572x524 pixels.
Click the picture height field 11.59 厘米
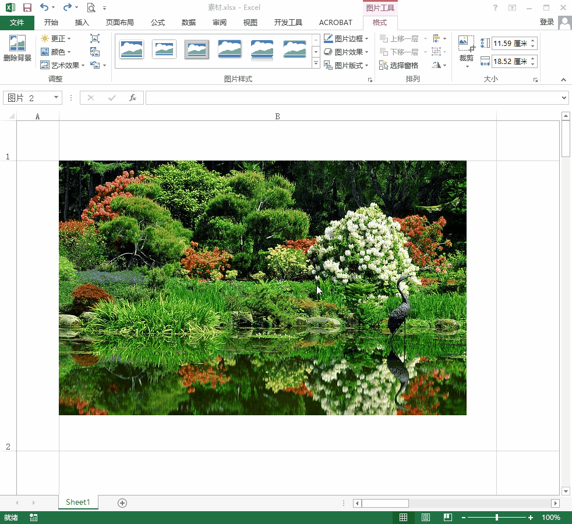click(510, 44)
